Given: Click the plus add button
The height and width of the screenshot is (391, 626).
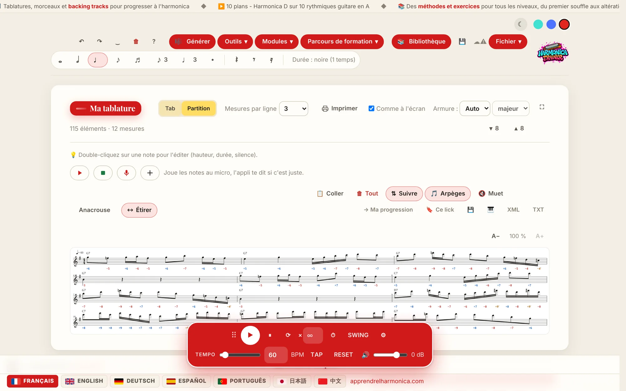Looking at the screenshot, I should pyautogui.click(x=150, y=173).
